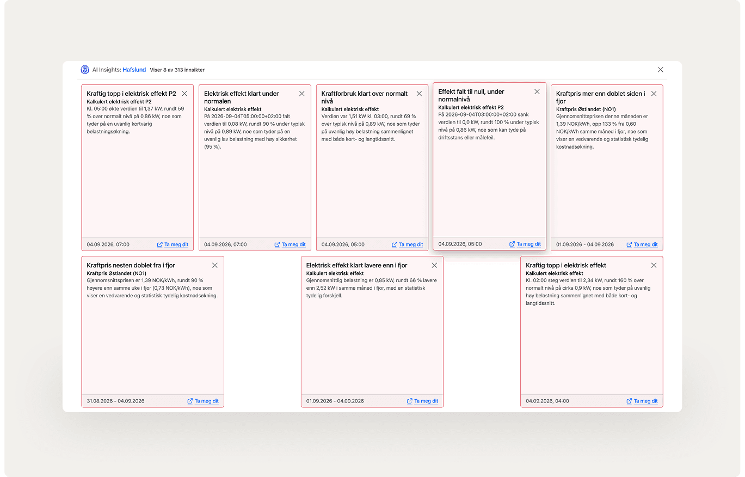The height and width of the screenshot is (477, 745).
Task: Select the 'Elektrisk effekt klart lavere enn i fjor' title
Action: click(x=356, y=265)
